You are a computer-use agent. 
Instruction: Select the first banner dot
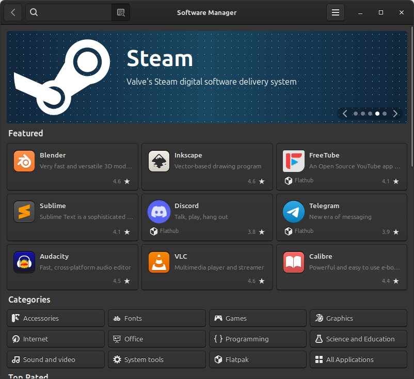coord(356,114)
